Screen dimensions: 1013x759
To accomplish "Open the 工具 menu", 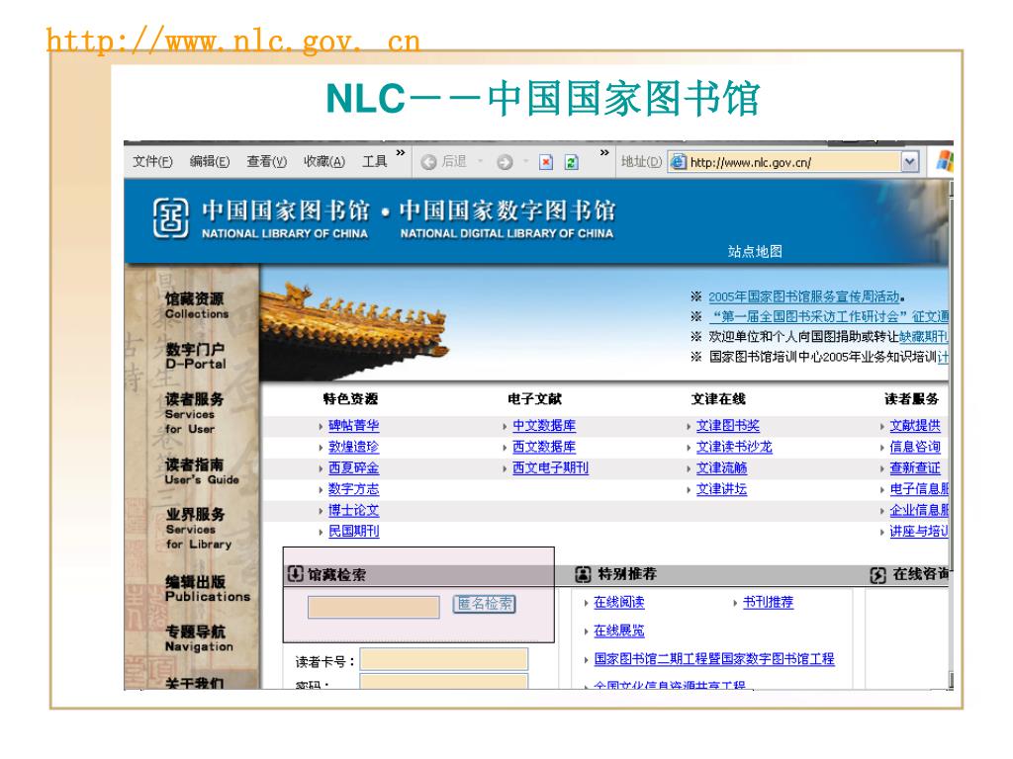I will coord(375,161).
